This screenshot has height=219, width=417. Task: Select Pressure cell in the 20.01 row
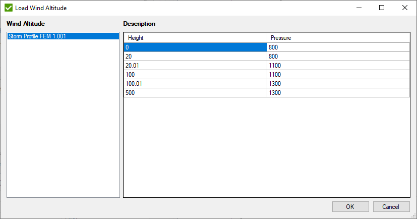tap(338, 66)
